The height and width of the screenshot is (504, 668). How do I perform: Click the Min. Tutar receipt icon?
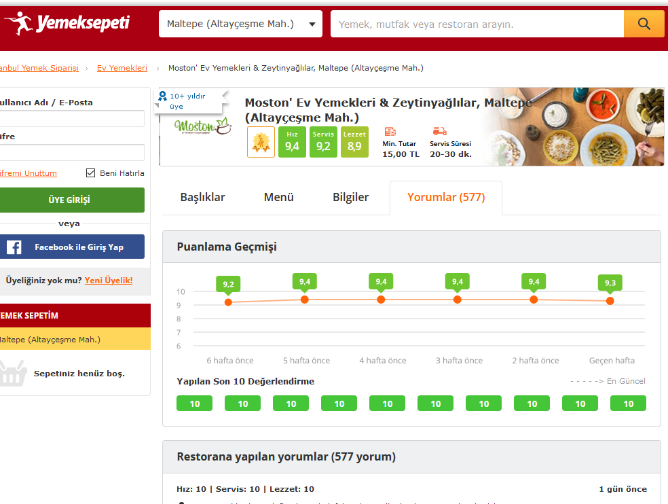pyautogui.click(x=390, y=131)
